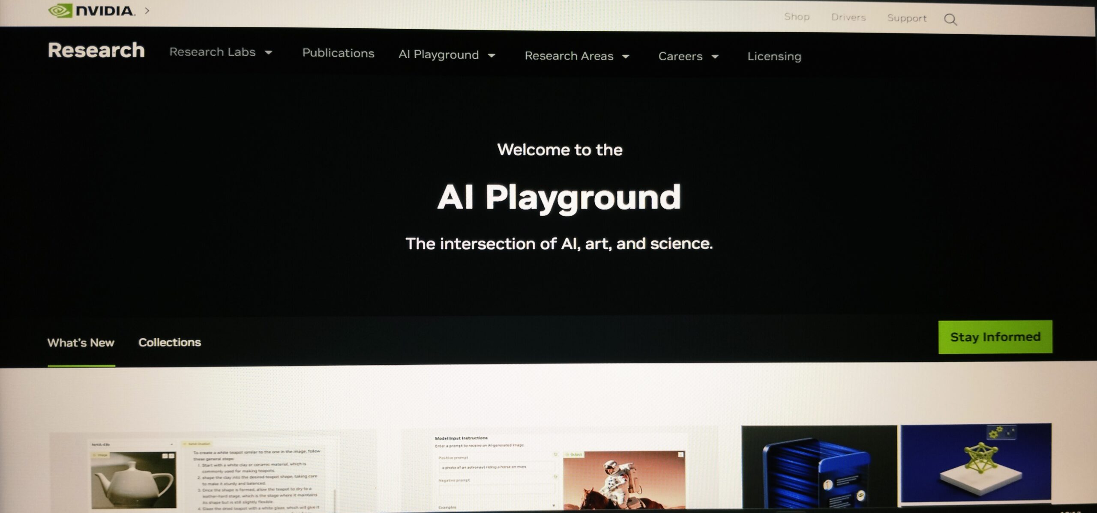Open the blue server rack thumbnail
The width and height of the screenshot is (1097, 513).
(x=819, y=467)
